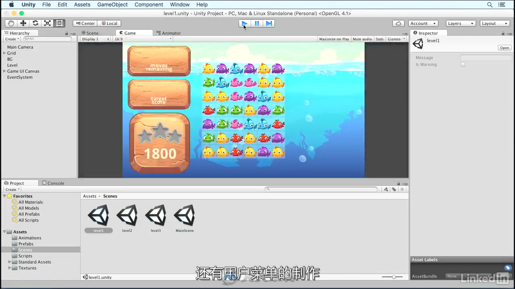
Task: Click the Project search field
Action: pyautogui.click(x=321, y=189)
